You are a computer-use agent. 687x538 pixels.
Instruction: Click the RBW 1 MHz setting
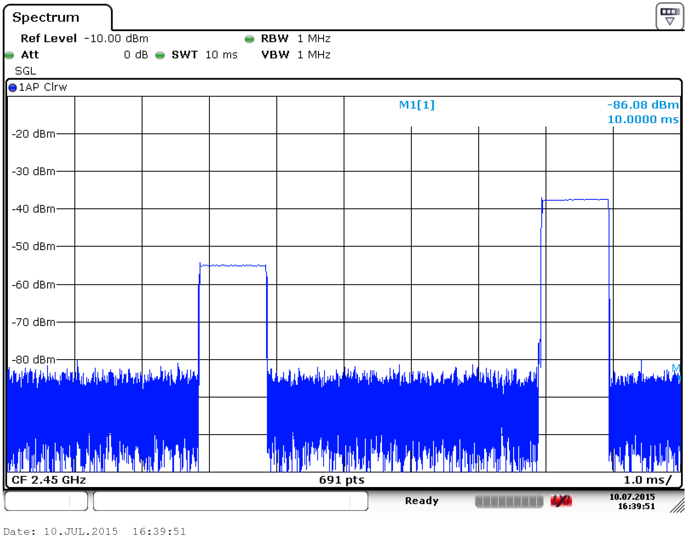tap(296, 38)
